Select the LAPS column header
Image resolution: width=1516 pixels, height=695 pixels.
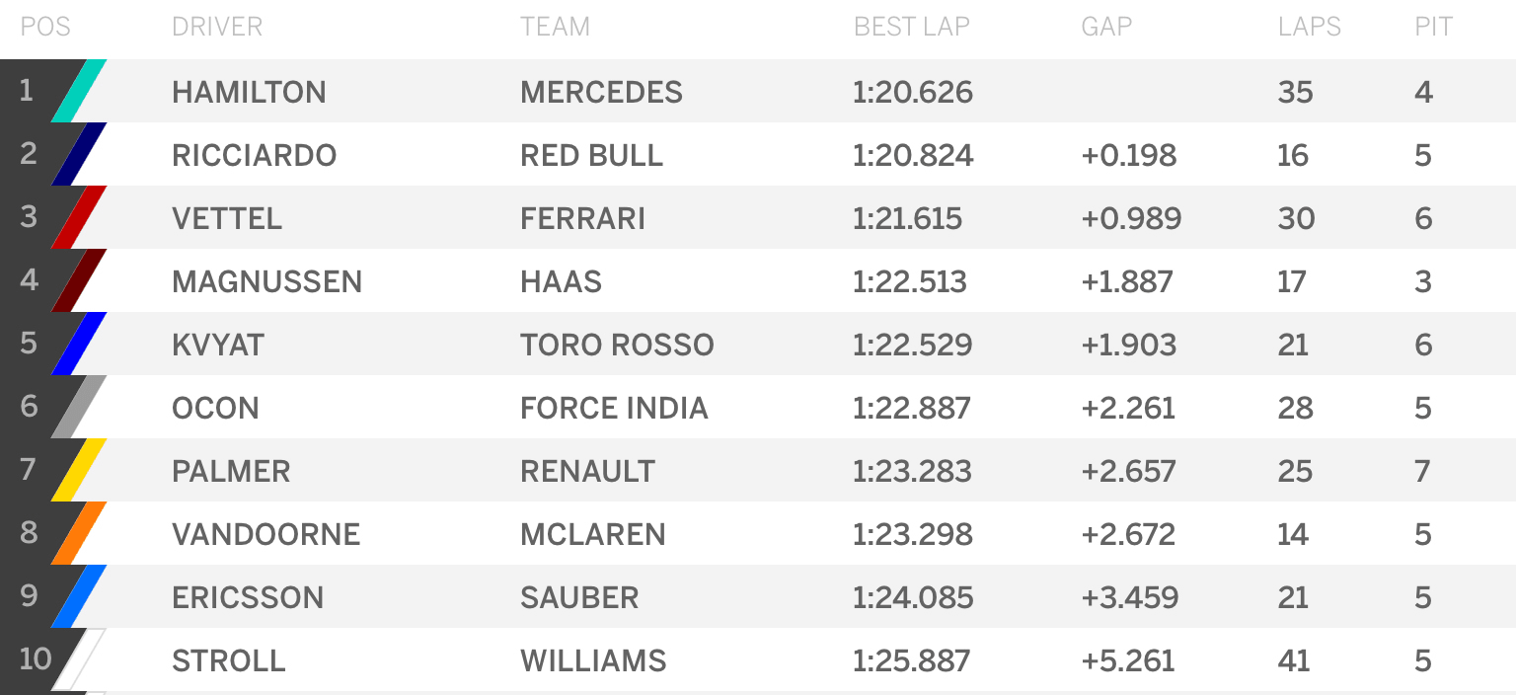[1309, 27]
